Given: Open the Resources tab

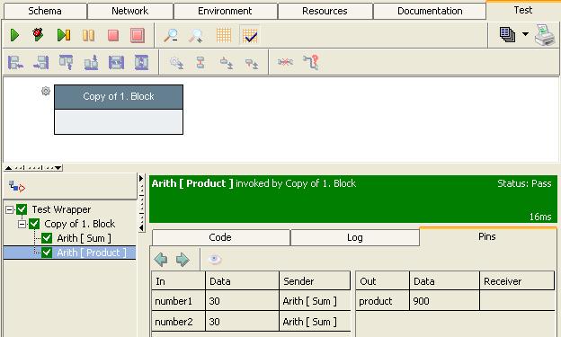Looking at the screenshot, I should 325,11.
